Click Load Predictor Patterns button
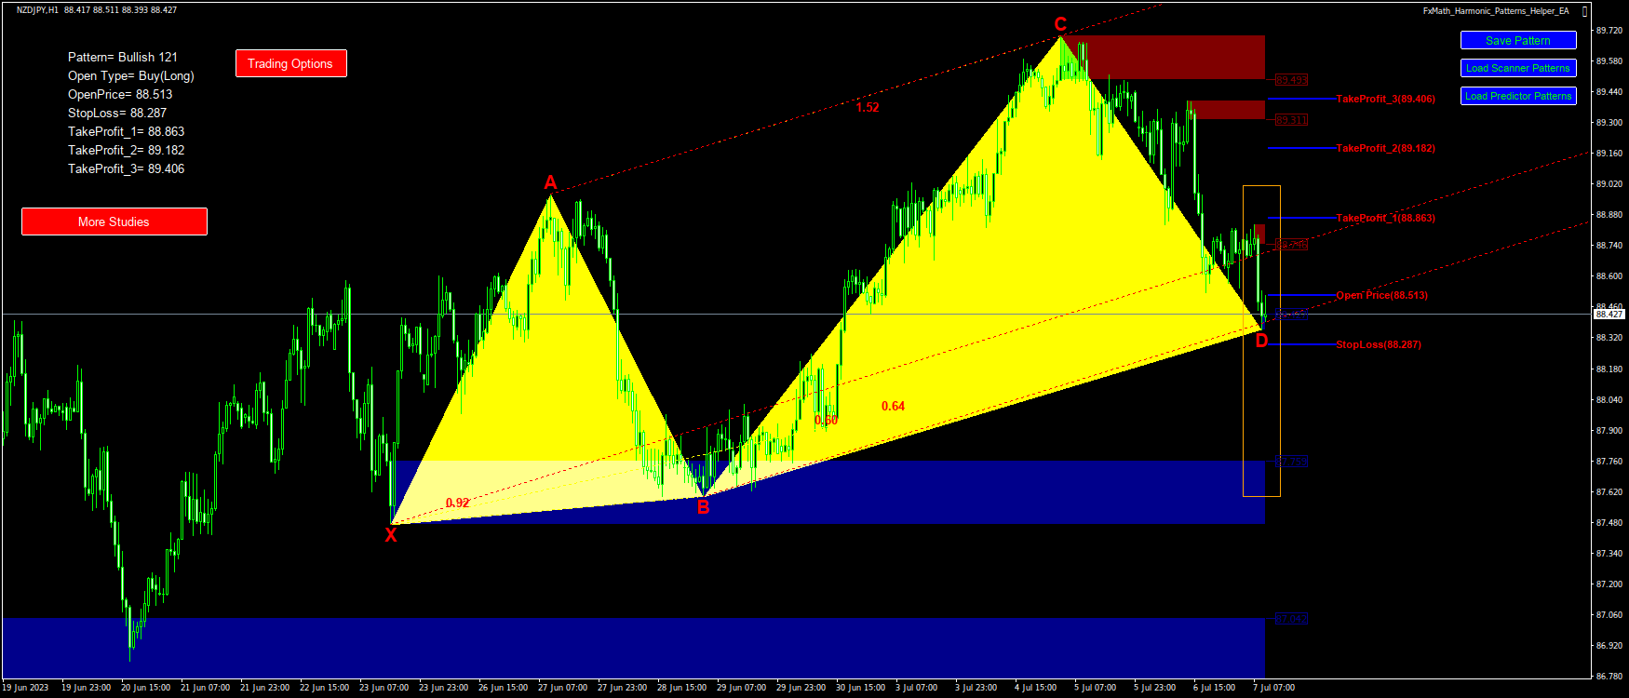 [x=1518, y=96]
